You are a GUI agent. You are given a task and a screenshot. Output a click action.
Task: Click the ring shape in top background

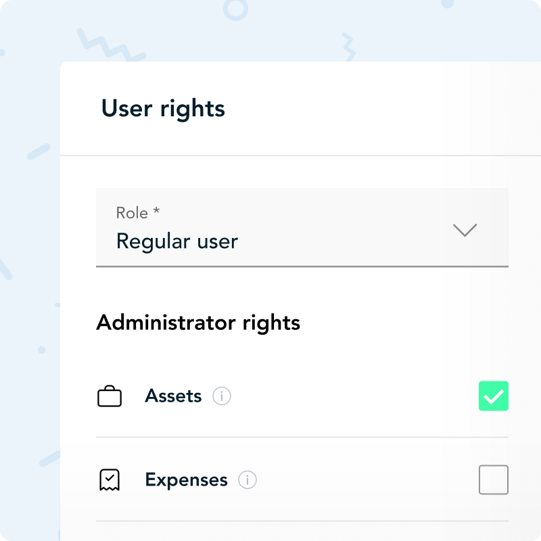[x=235, y=9]
